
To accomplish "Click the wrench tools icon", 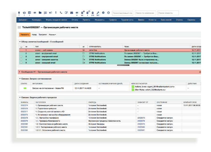I will click(98, 13).
